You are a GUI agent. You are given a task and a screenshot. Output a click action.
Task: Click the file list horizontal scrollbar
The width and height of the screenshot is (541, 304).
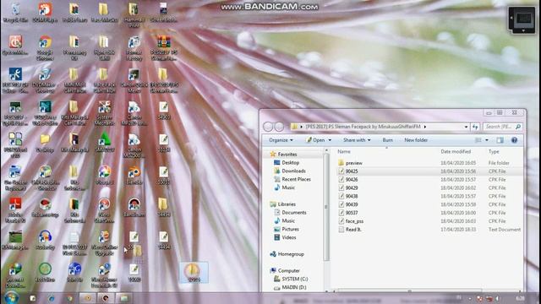pyautogui.click(x=409, y=290)
